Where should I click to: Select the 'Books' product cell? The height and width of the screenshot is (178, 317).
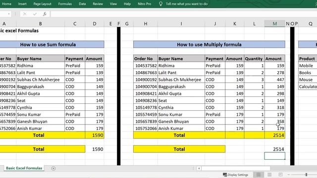(x=308, y=73)
